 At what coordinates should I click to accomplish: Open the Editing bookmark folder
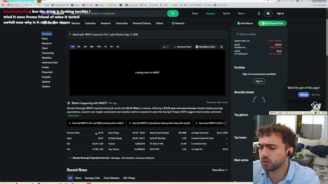[208, 5]
